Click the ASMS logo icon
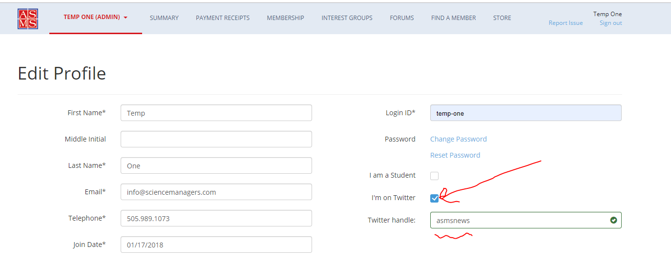Viewport: 671px width, 266px height. pyautogui.click(x=27, y=19)
